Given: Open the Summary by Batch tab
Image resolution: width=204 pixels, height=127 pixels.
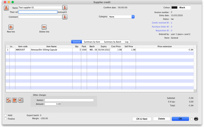Looking at the screenshot, I should [113, 42].
